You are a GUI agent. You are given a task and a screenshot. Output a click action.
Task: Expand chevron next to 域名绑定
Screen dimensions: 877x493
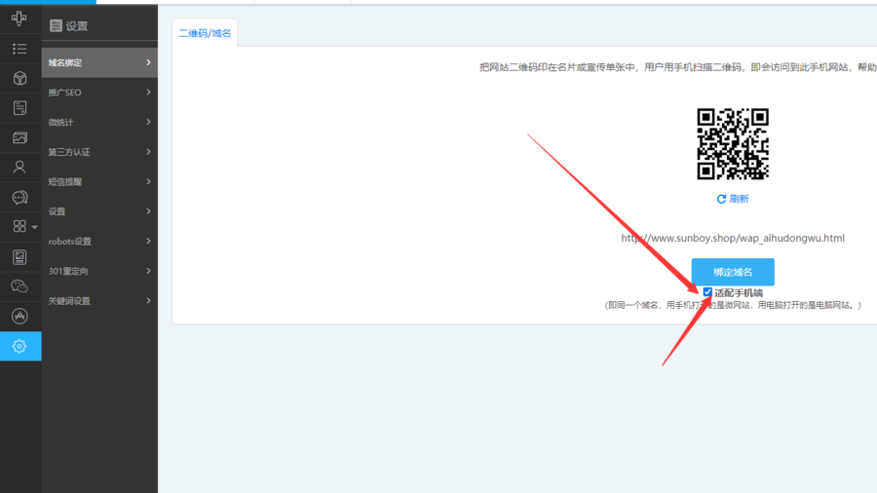pos(148,62)
